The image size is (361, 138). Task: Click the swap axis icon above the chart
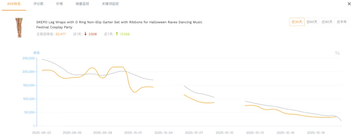[x=337, y=53]
